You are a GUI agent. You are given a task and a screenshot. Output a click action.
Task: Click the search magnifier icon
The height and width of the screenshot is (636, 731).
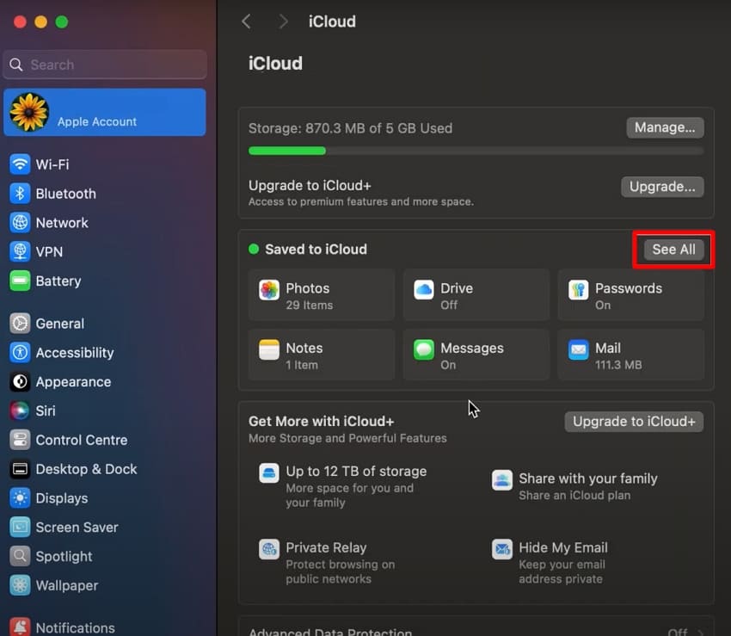(15, 65)
